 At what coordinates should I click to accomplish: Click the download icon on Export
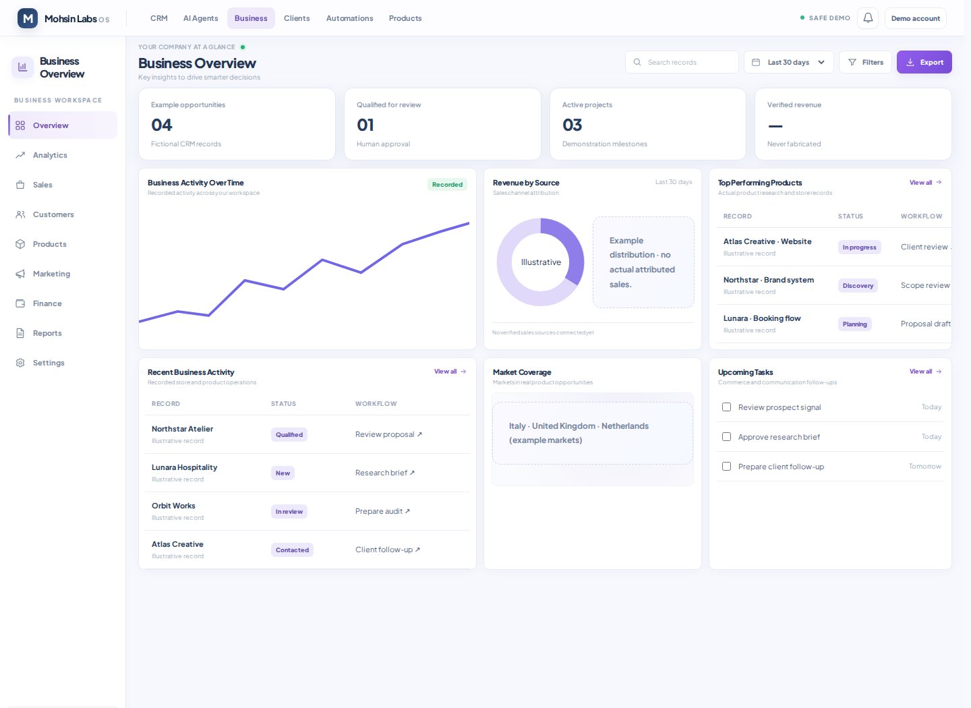(910, 62)
